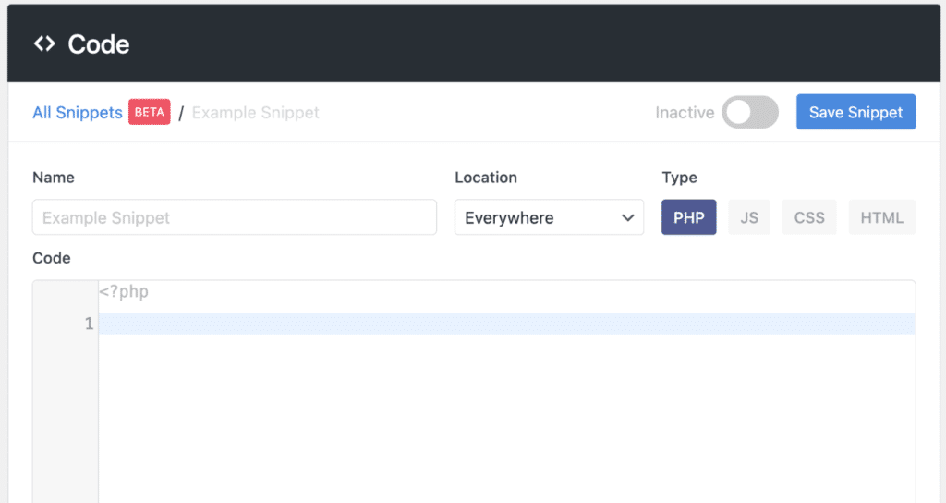Click the Name field label
Screen dimensions: 946x503
(x=54, y=177)
